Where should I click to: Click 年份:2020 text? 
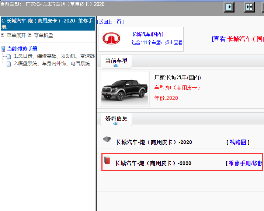coord(166,98)
